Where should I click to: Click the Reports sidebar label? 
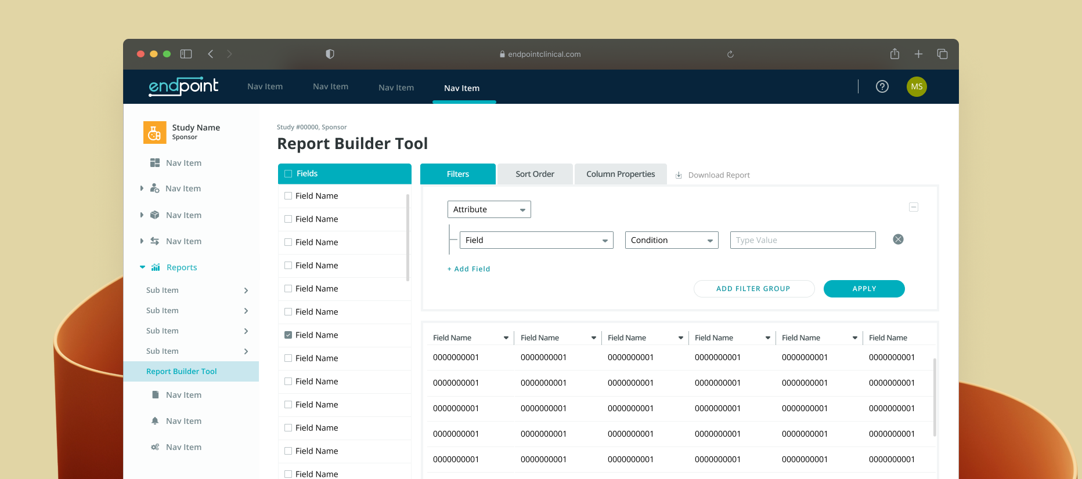[182, 267]
